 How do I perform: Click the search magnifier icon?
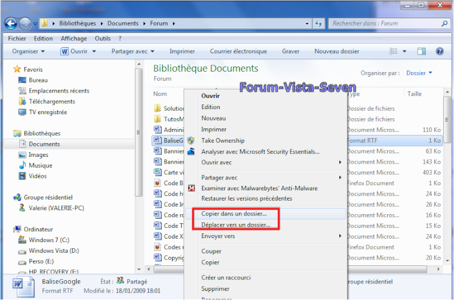click(444, 23)
